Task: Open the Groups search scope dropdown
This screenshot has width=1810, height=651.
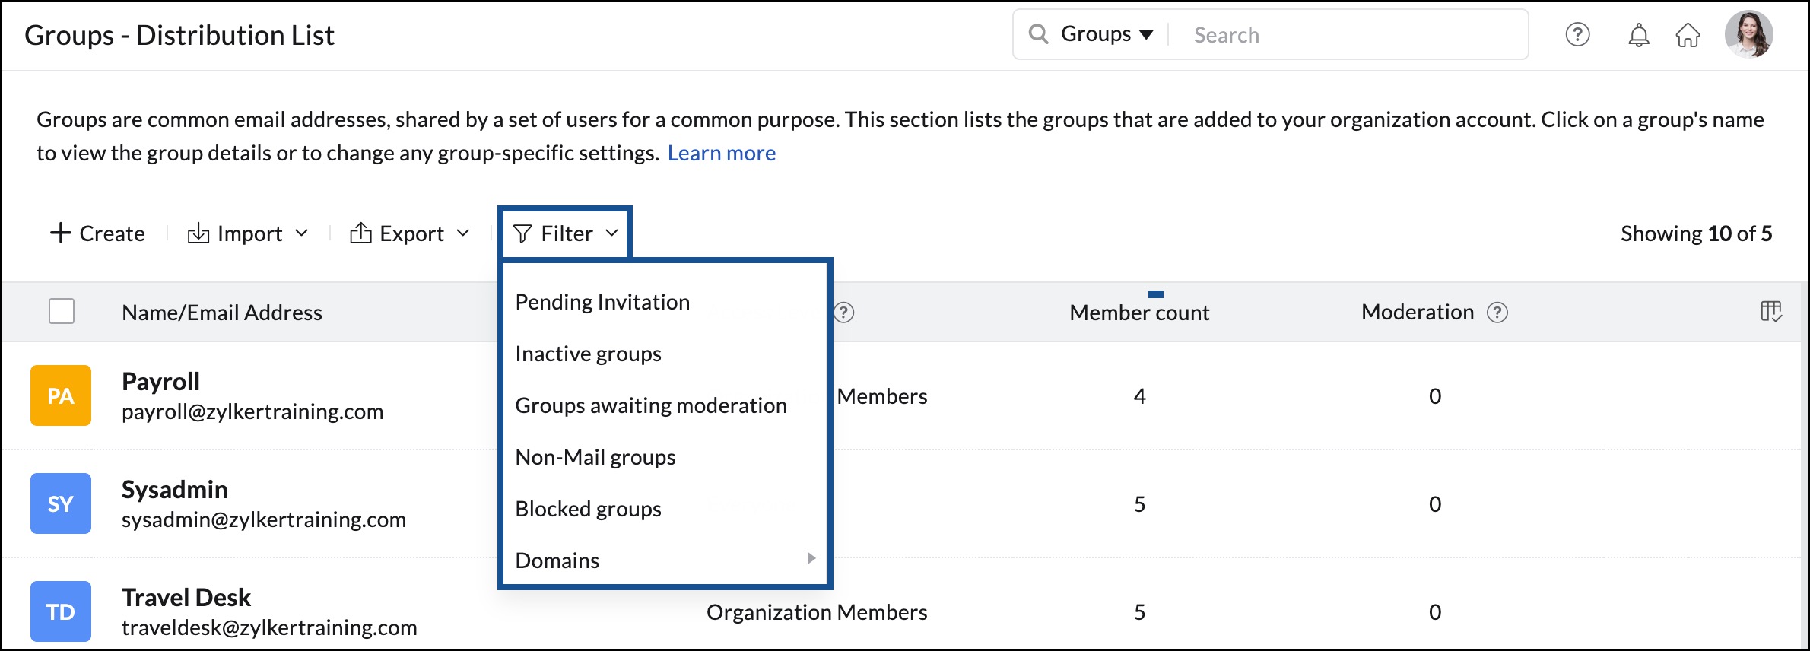Action: pos(1107,34)
